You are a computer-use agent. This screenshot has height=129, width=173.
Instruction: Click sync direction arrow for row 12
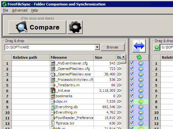pyautogui.click(x=141, y=123)
